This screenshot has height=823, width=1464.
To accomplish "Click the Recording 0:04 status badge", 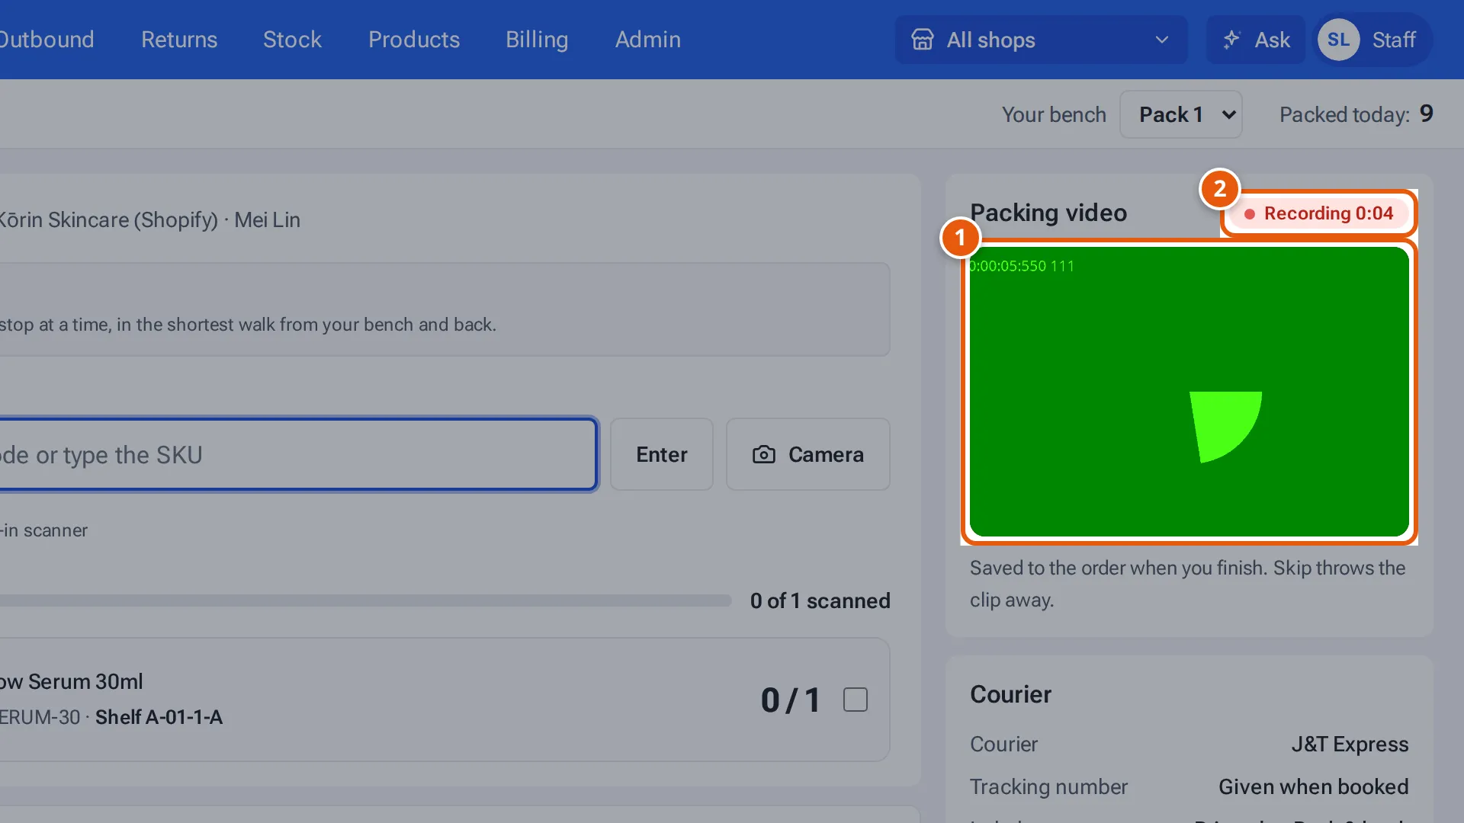I will pyautogui.click(x=1318, y=213).
